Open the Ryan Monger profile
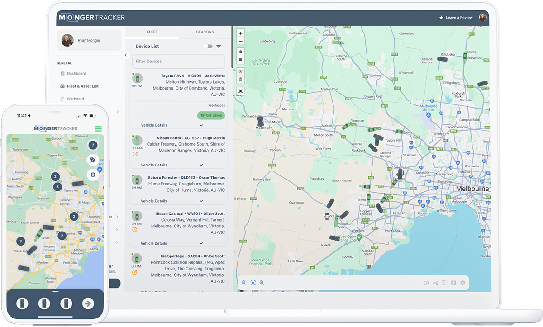The height and width of the screenshot is (327, 543). point(89,40)
